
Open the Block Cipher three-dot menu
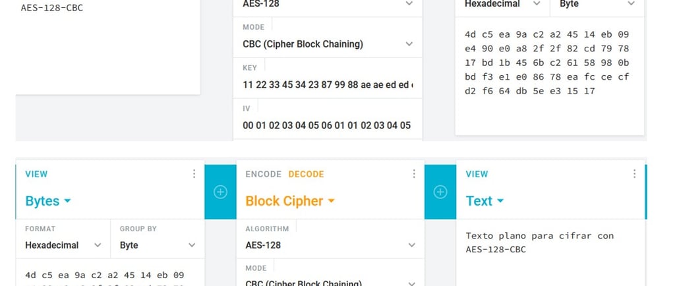pyautogui.click(x=414, y=174)
